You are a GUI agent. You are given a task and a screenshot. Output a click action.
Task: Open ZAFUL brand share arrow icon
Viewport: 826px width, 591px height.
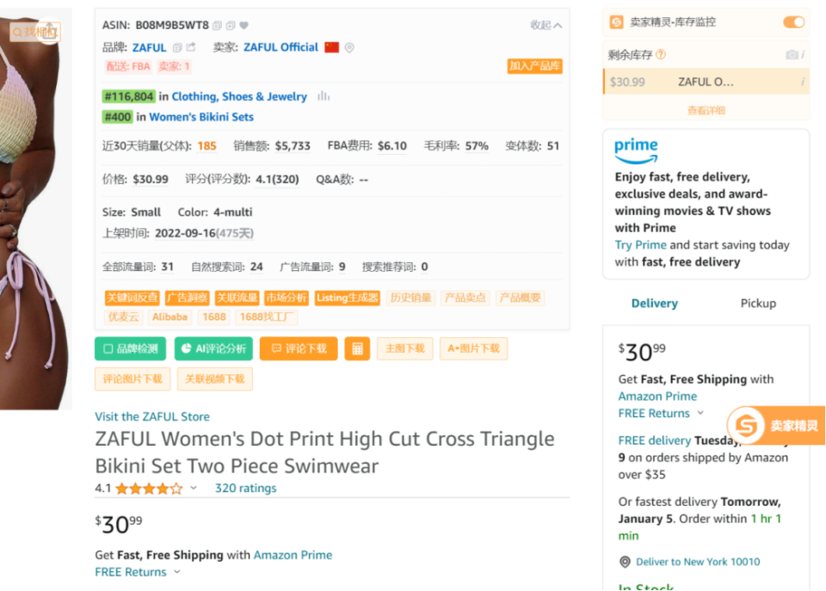191,47
